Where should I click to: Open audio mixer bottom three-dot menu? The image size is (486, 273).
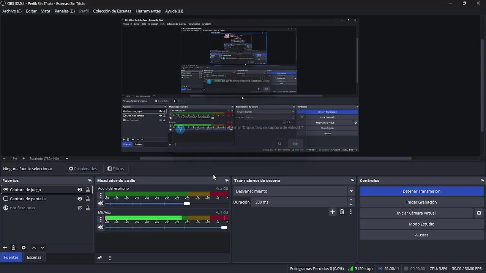click(110, 258)
